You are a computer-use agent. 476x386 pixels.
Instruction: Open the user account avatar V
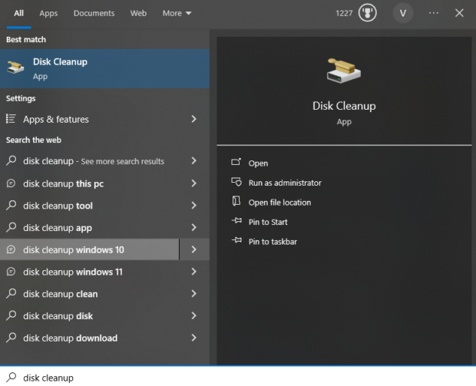pyautogui.click(x=403, y=13)
